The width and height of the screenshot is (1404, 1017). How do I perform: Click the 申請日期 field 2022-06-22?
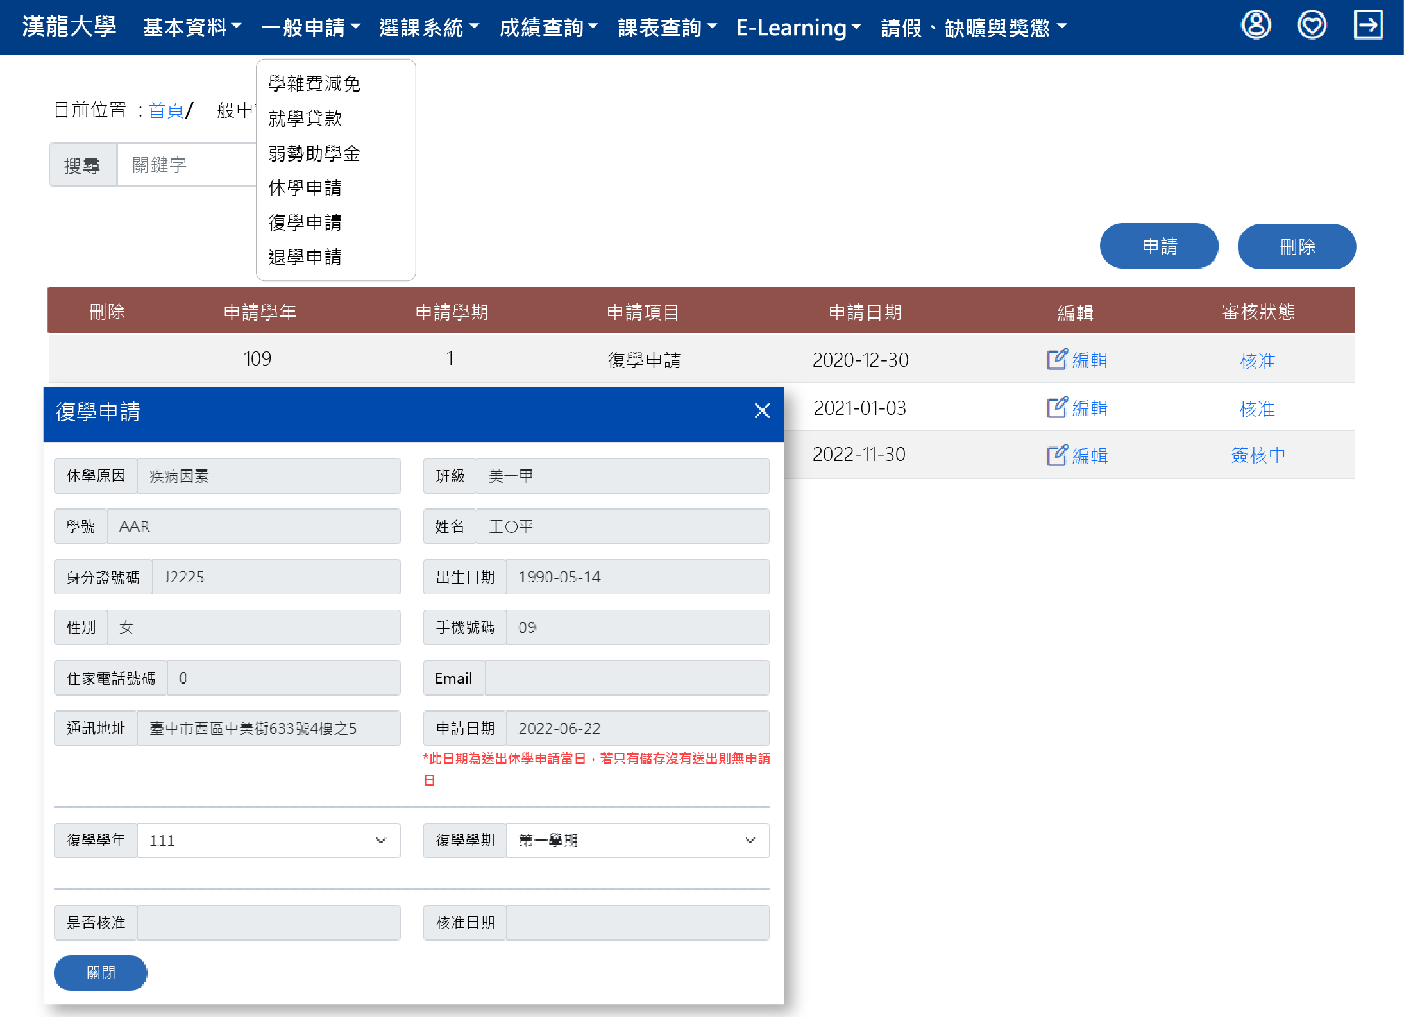tap(638, 728)
